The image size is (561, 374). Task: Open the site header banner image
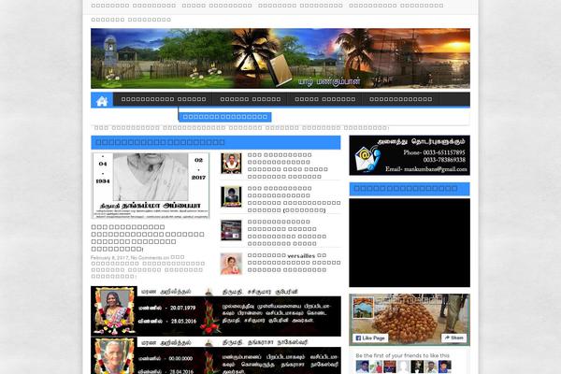click(280, 58)
